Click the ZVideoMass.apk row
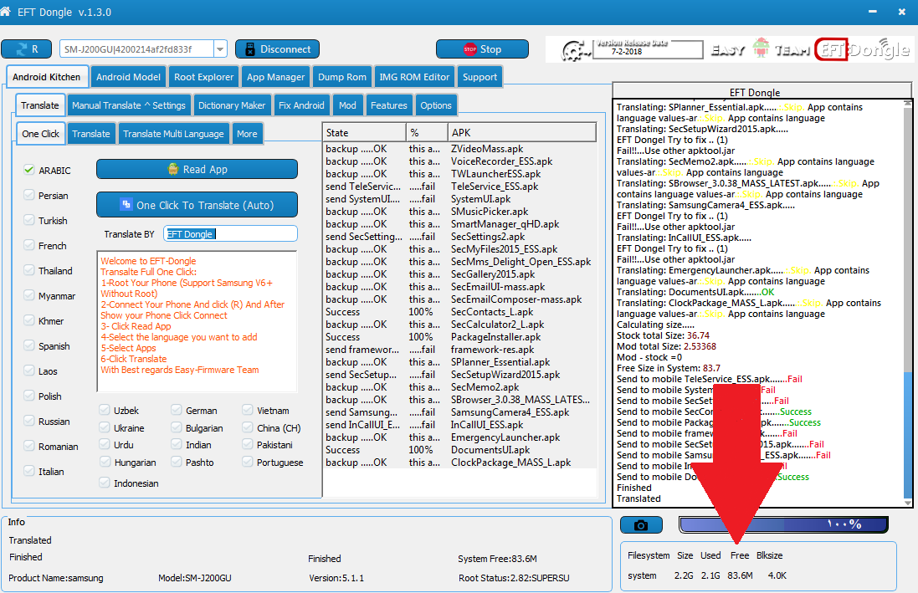The image size is (918, 593). click(459, 149)
